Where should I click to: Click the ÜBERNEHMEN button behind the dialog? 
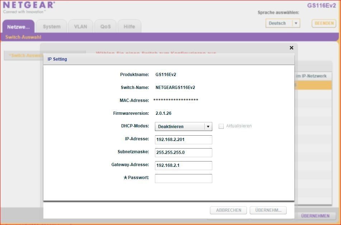[x=315, y=216]
